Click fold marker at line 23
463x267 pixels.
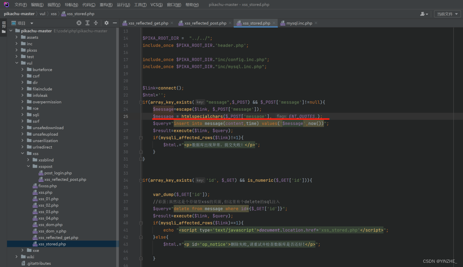140,102
